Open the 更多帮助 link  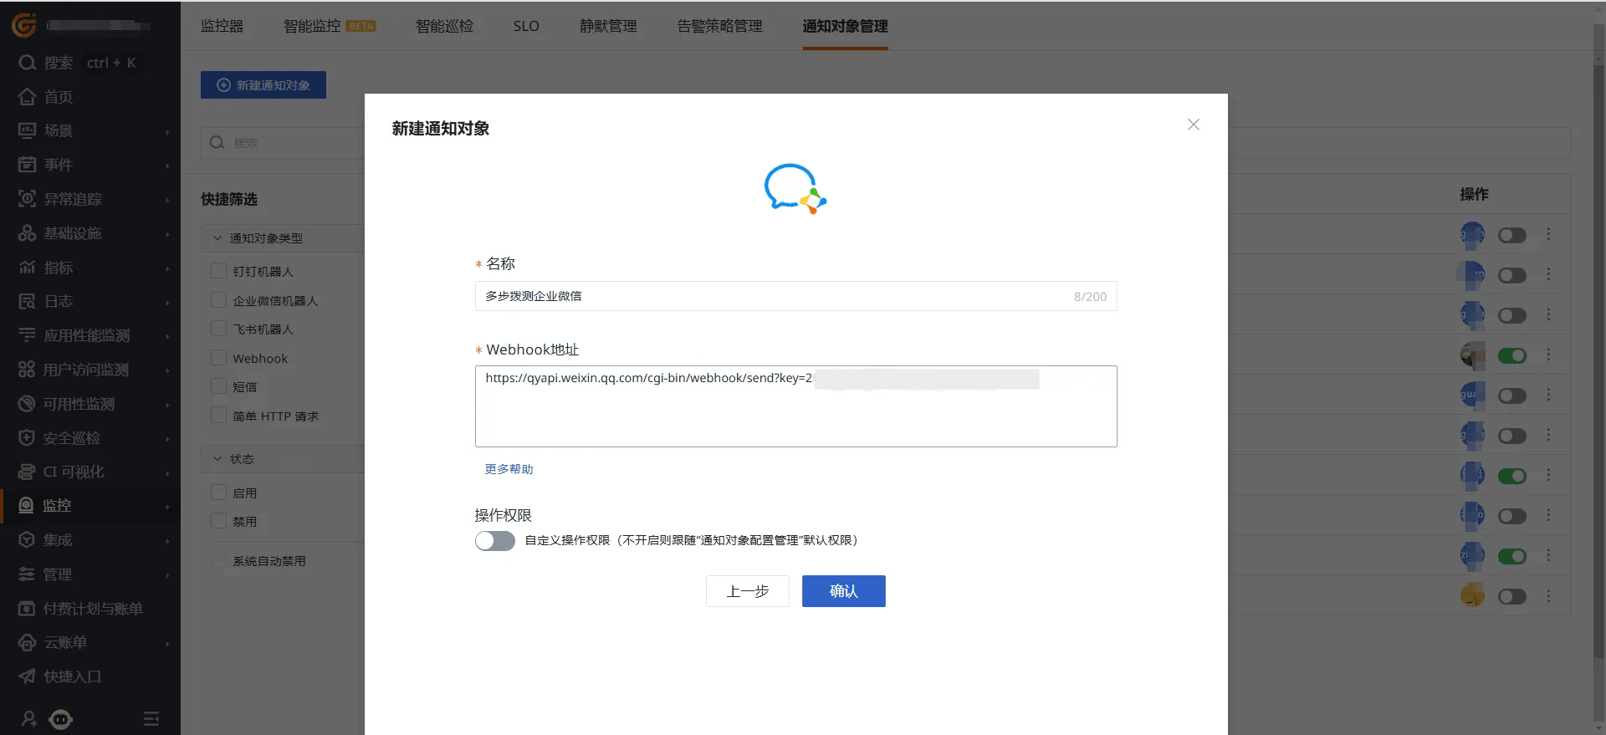[x=509, y=469]
